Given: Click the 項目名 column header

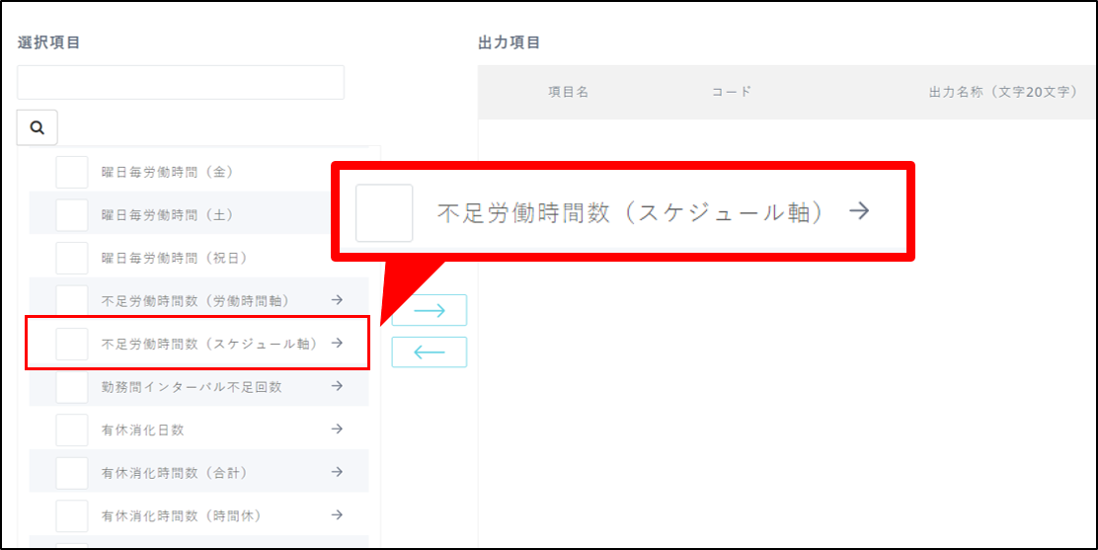Looking at the screenshot, I should tap(569, 92).
